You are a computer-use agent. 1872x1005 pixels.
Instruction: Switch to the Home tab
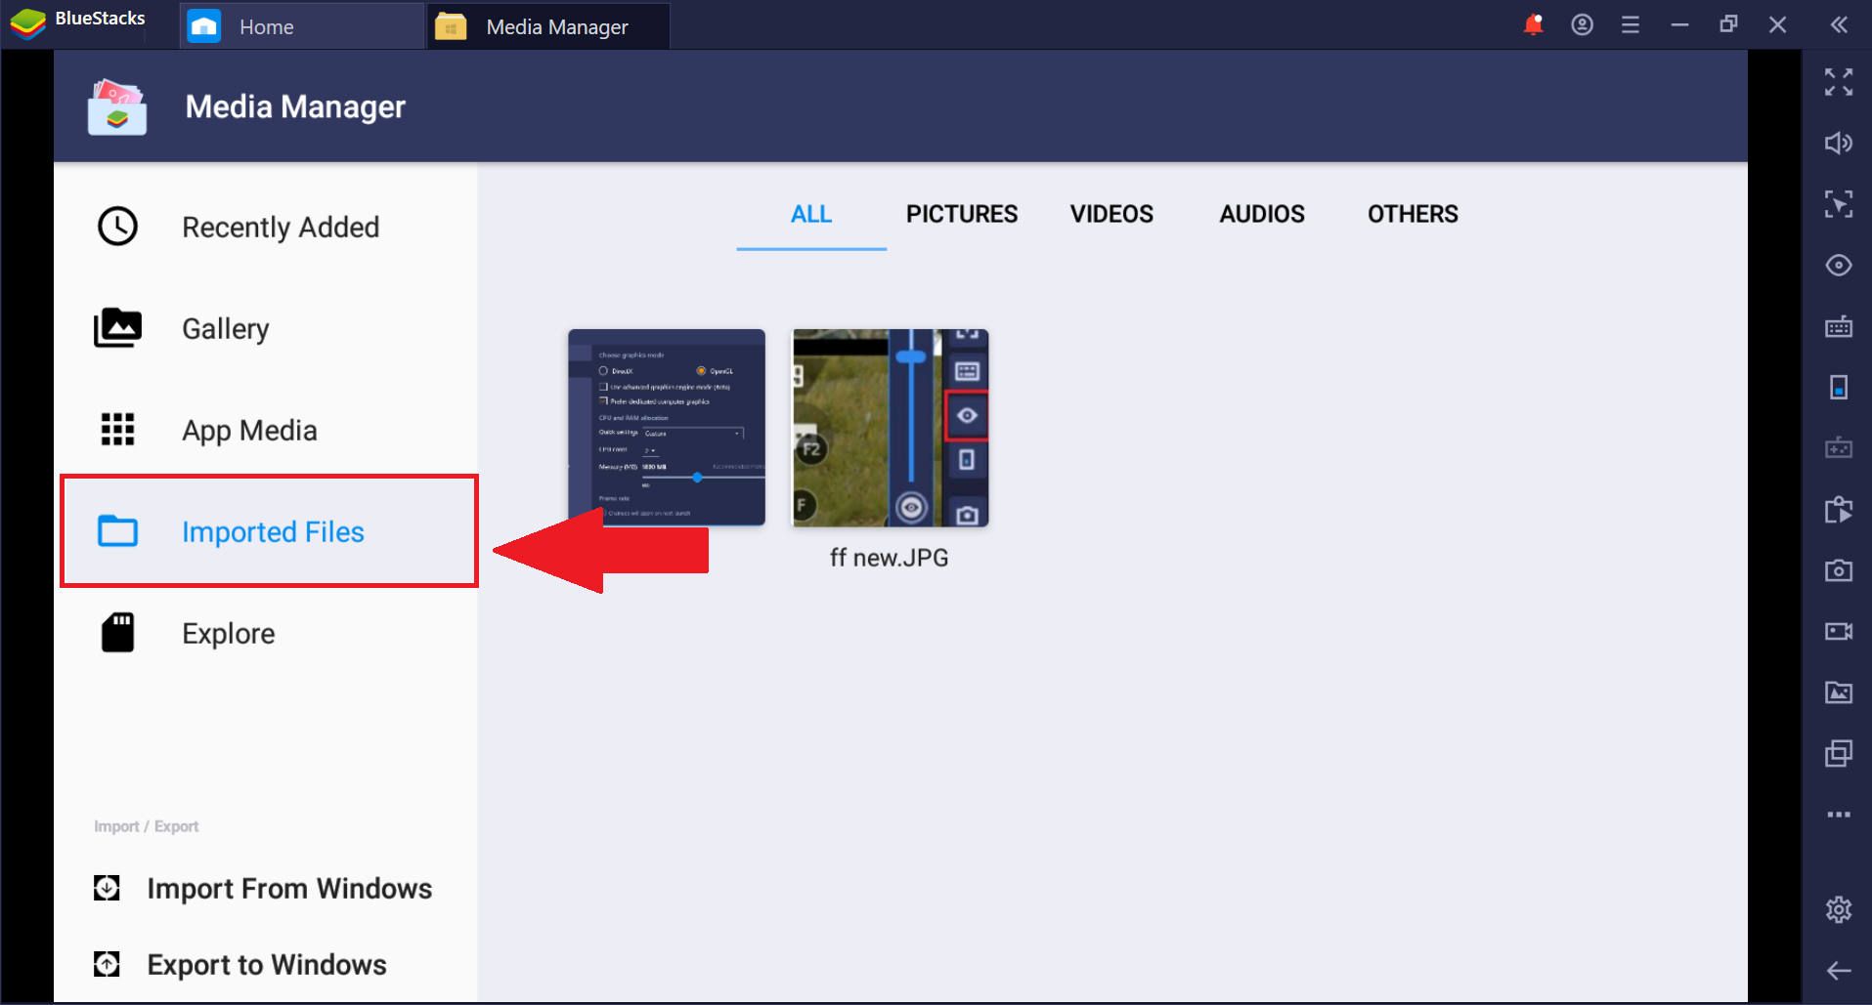pyautogui.click(x=302, y=26)
